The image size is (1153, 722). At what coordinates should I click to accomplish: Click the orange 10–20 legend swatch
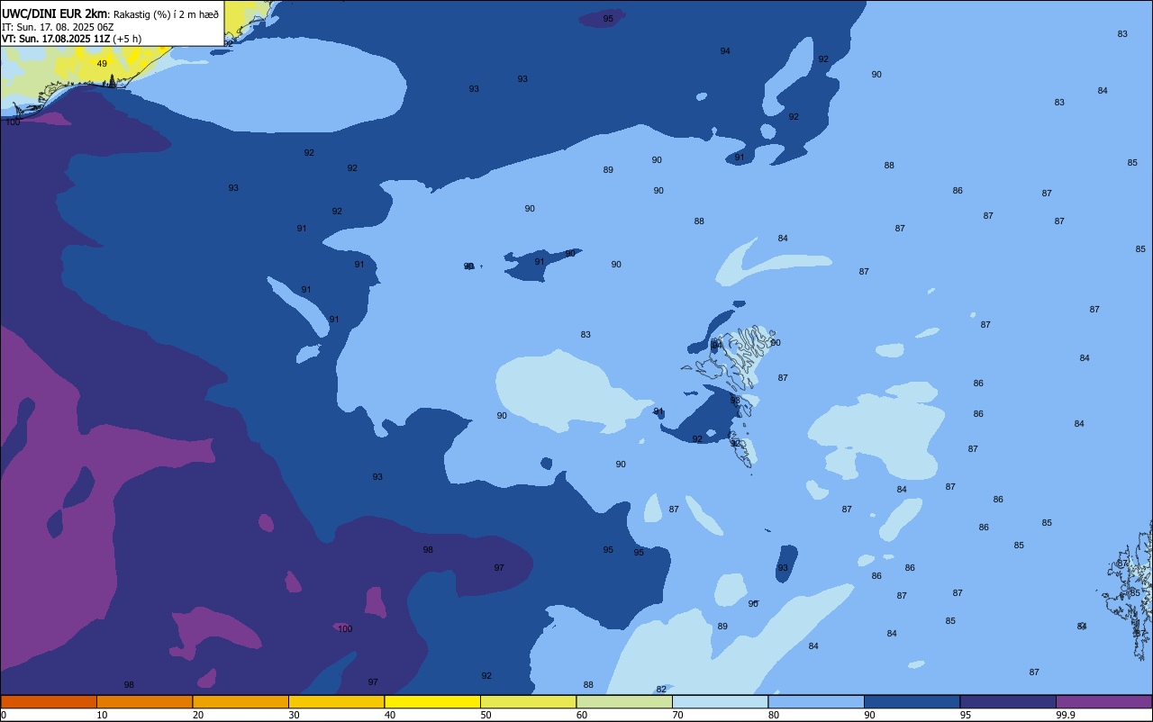144,701
